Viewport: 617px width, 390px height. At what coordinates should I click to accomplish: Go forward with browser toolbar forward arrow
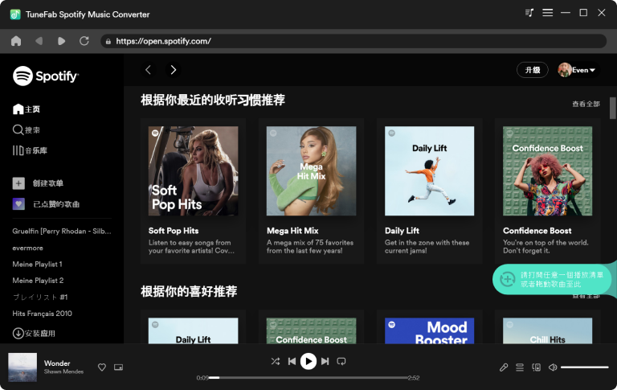pyautogui.click(x=61, y=41)
